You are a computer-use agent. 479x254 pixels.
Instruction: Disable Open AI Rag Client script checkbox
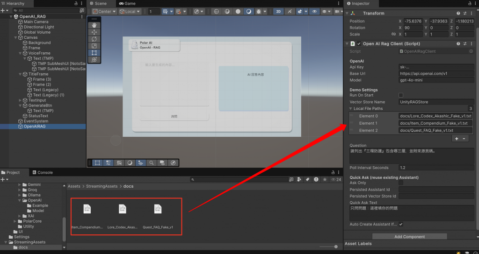(359, 44)
